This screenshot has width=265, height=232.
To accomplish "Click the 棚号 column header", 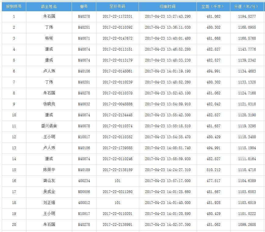I will point(84,6).
